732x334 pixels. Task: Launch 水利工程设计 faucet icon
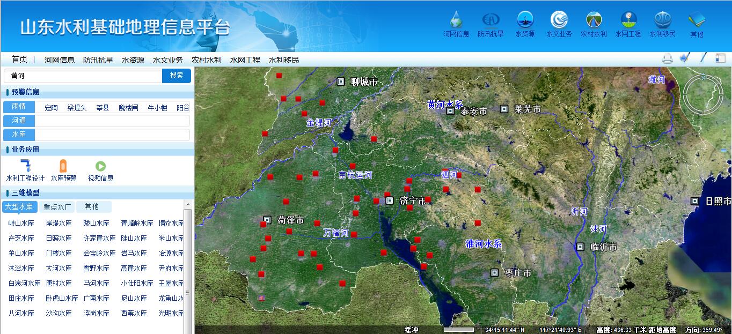click(x=25, y=166)
